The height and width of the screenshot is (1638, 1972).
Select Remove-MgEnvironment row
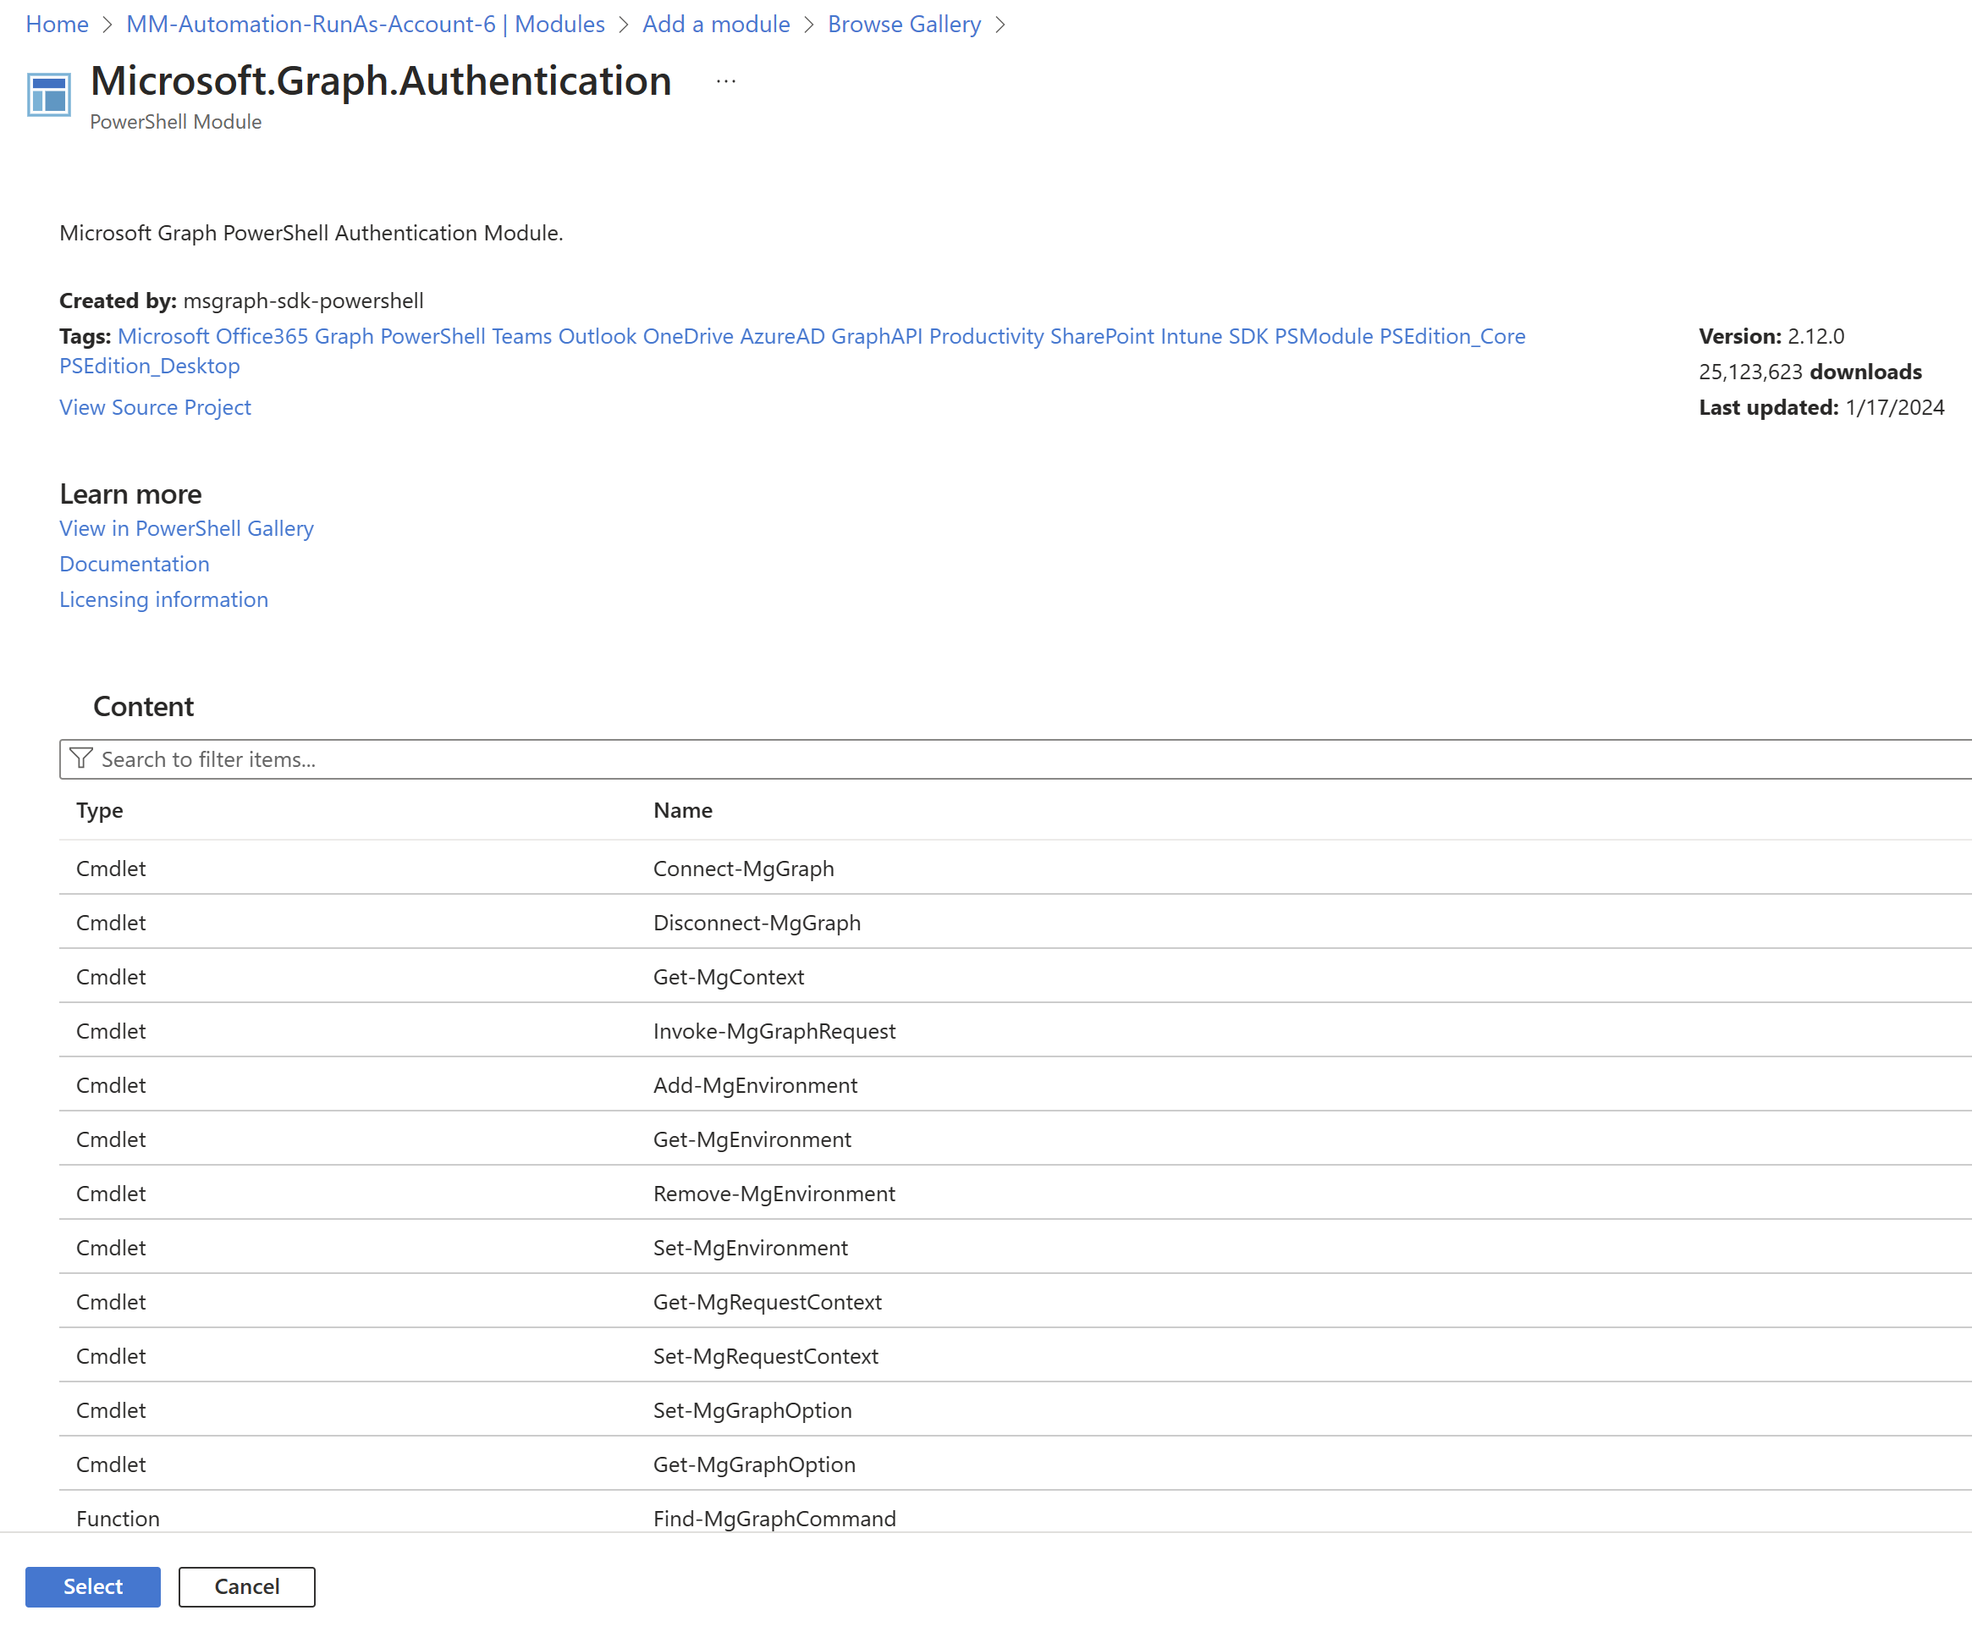point(1015,1193)
